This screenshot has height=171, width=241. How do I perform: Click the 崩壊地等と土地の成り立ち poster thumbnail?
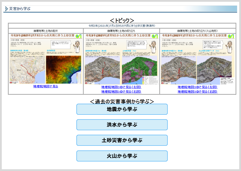121,59
